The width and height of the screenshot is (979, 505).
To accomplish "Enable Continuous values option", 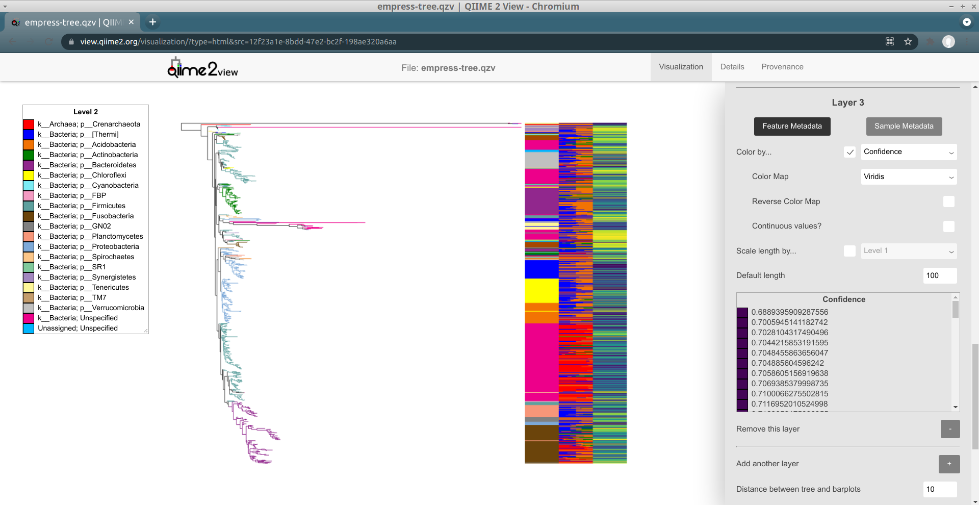I will coord(948,226).
